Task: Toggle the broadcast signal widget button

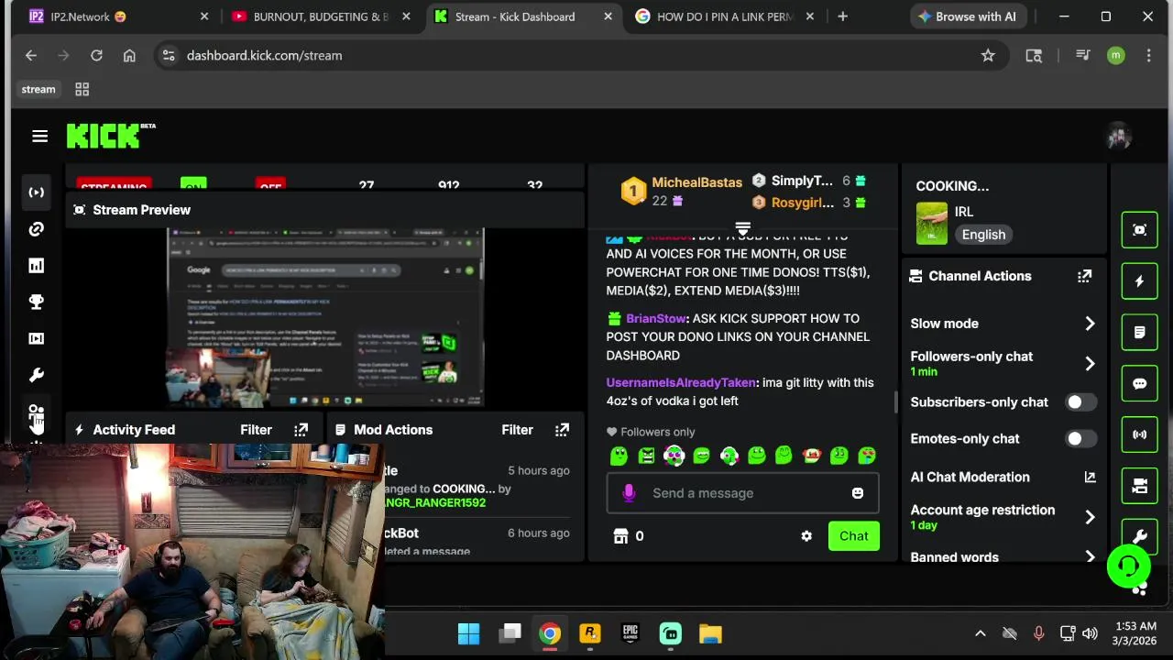Action: coord(1140,434)
